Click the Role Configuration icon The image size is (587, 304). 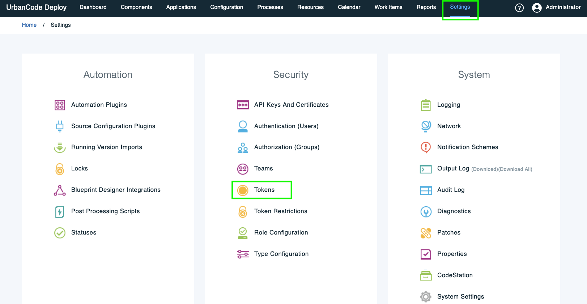pos(243,233)
